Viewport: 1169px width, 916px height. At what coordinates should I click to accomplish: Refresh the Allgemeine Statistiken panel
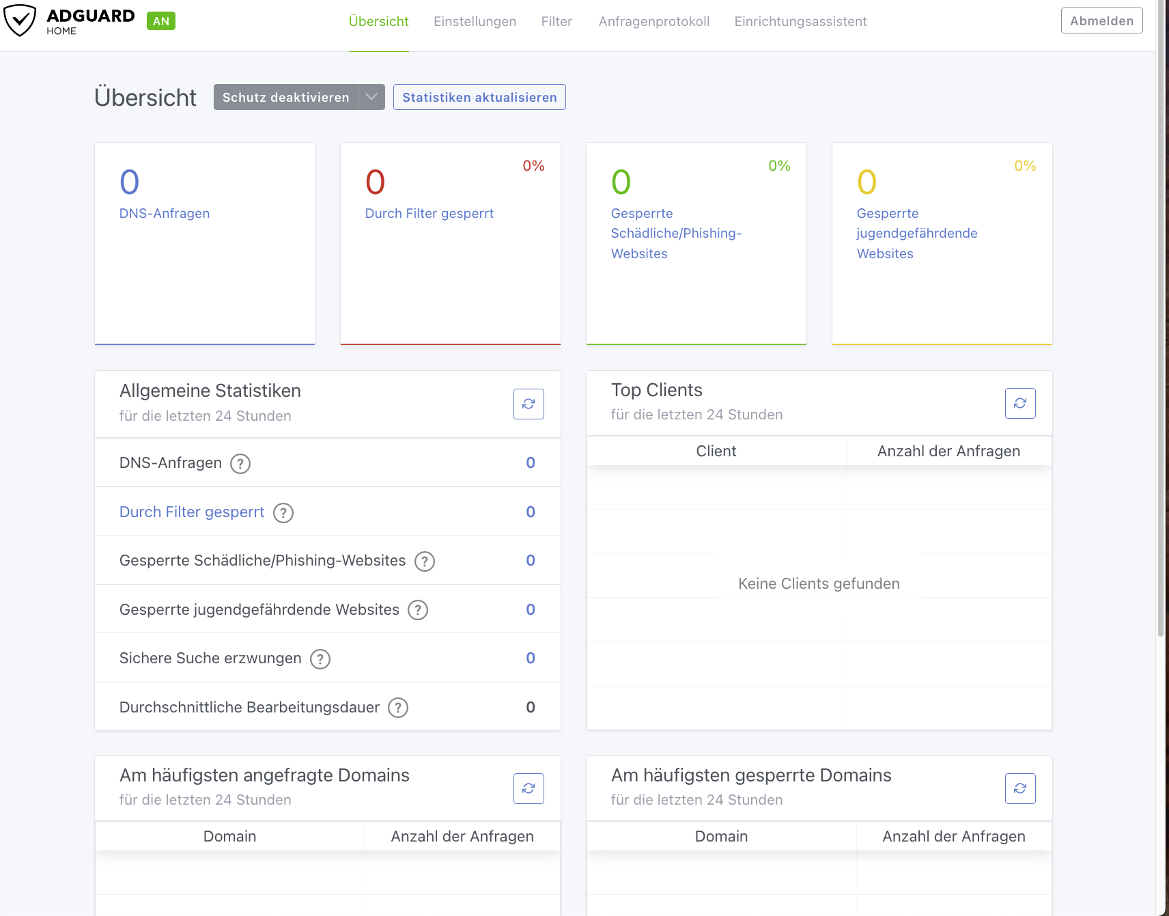[x=529, y=404]
